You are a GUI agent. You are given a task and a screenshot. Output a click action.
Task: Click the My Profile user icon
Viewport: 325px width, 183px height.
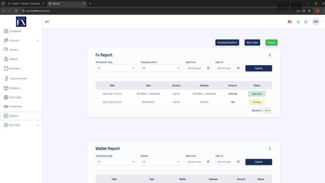[6, 125]
